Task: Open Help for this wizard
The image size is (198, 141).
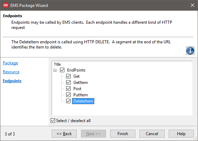Action: pos(181,134)
